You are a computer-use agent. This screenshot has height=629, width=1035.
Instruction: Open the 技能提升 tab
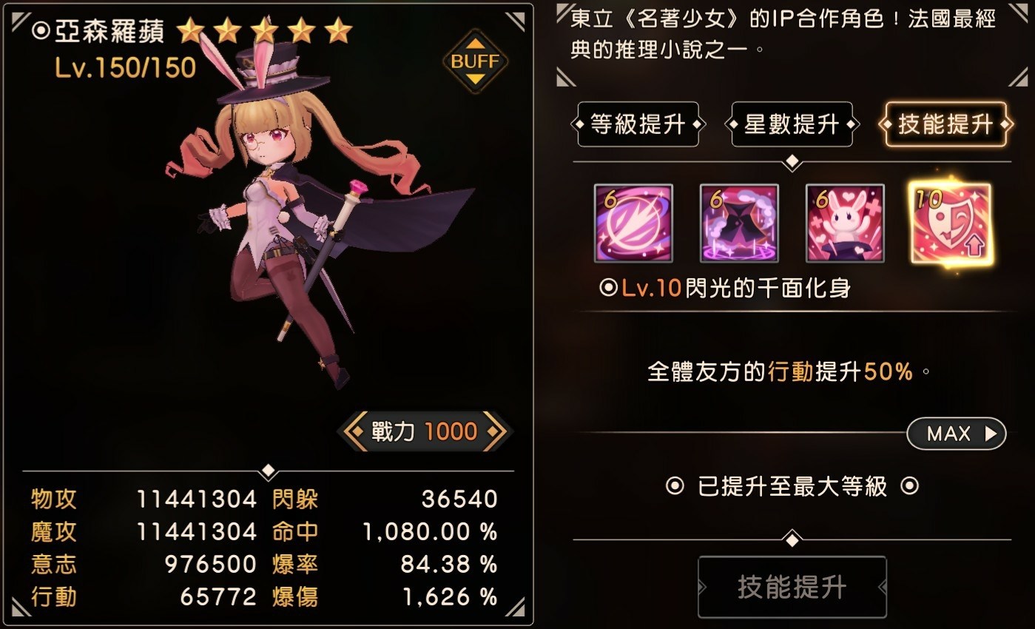click(945, 124)
